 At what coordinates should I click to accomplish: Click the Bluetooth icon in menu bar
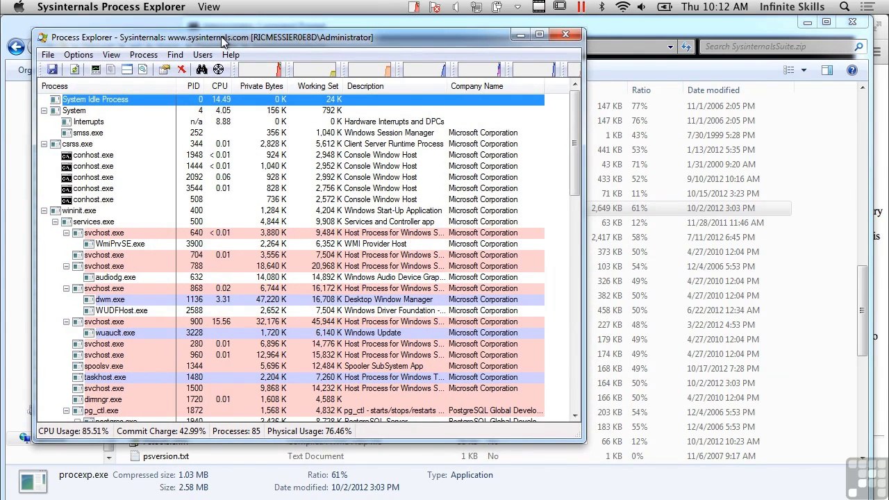601,7
